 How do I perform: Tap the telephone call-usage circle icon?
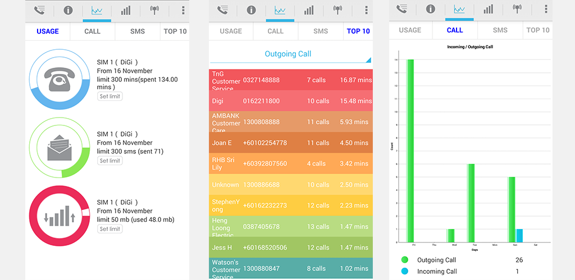(60, 79)
